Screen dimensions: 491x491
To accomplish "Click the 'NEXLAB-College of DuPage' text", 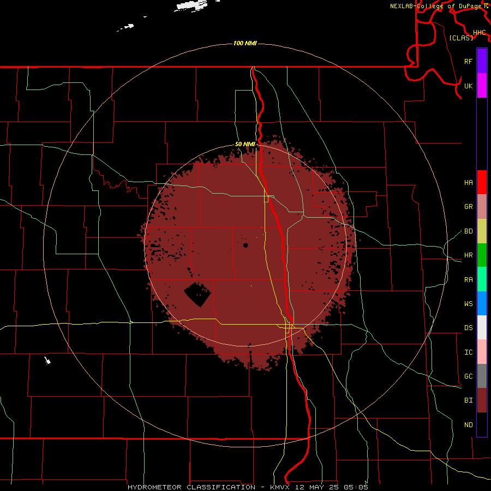I will pyautogui.click(x=436, y=6).
